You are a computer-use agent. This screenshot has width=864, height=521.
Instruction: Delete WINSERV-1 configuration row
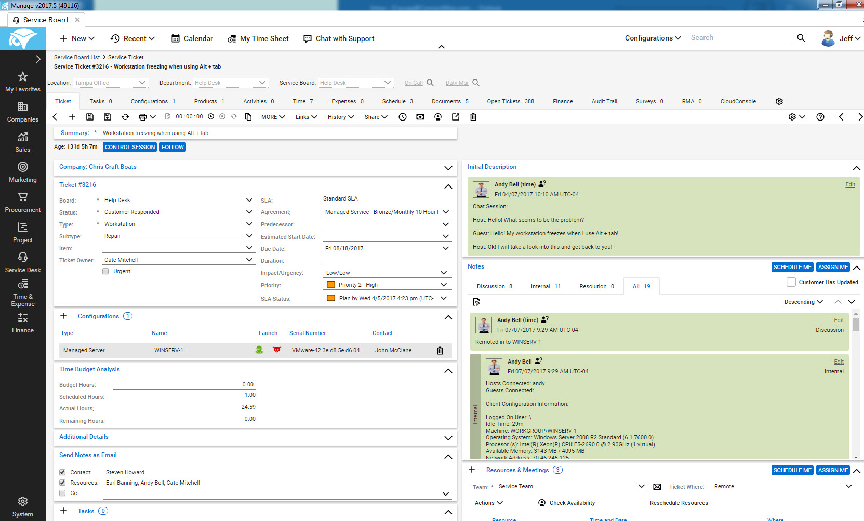tap(440, 351)
